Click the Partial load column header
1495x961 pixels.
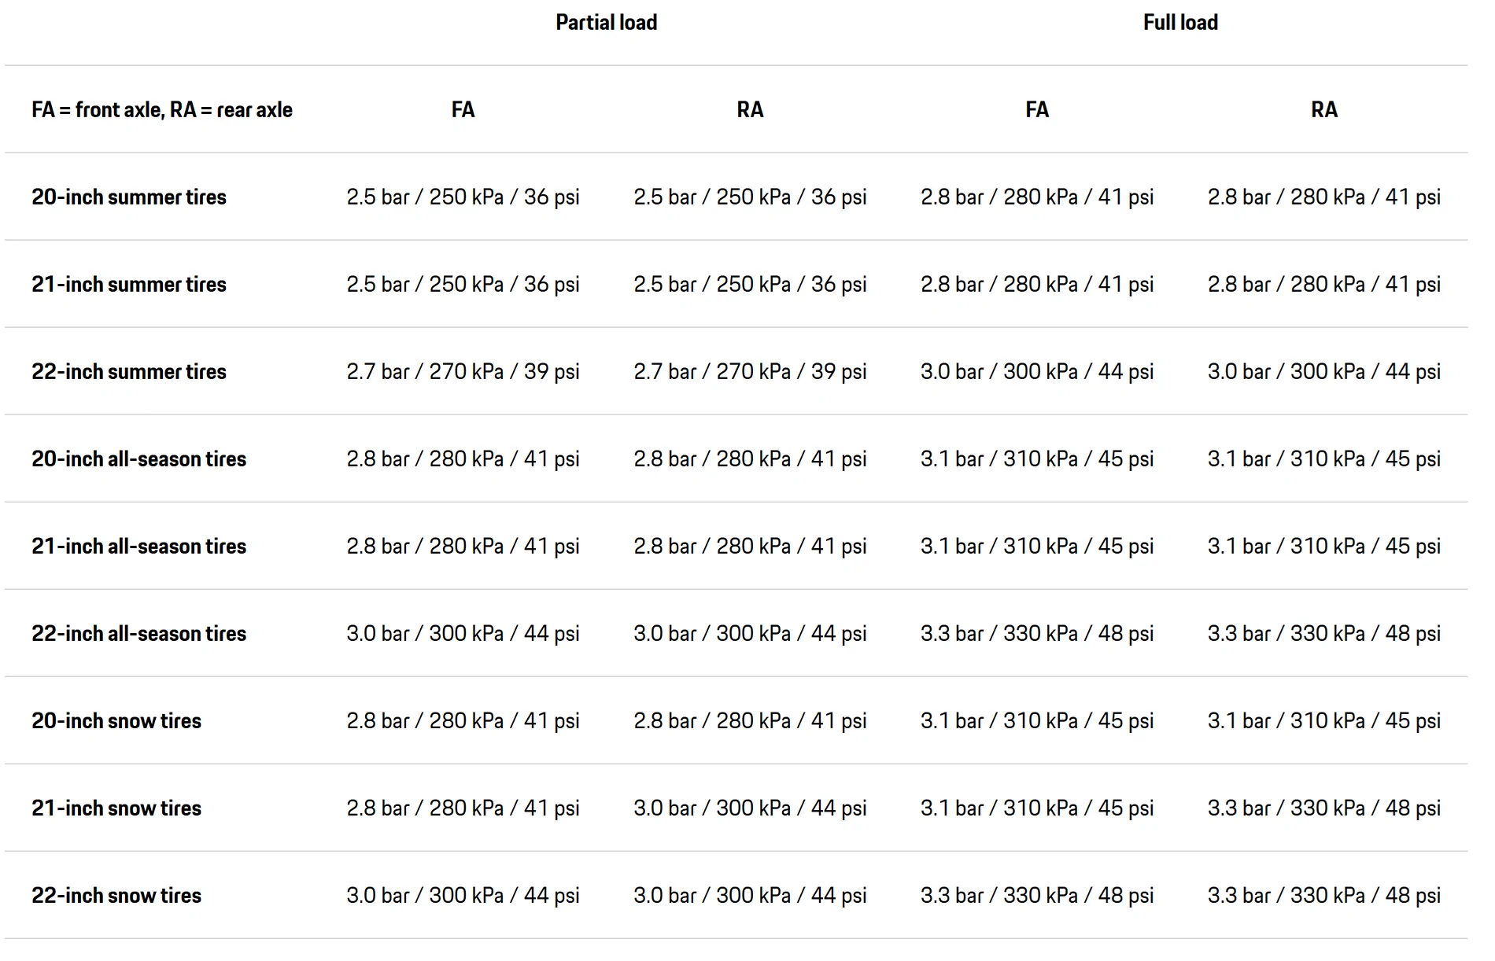point(606,23)
